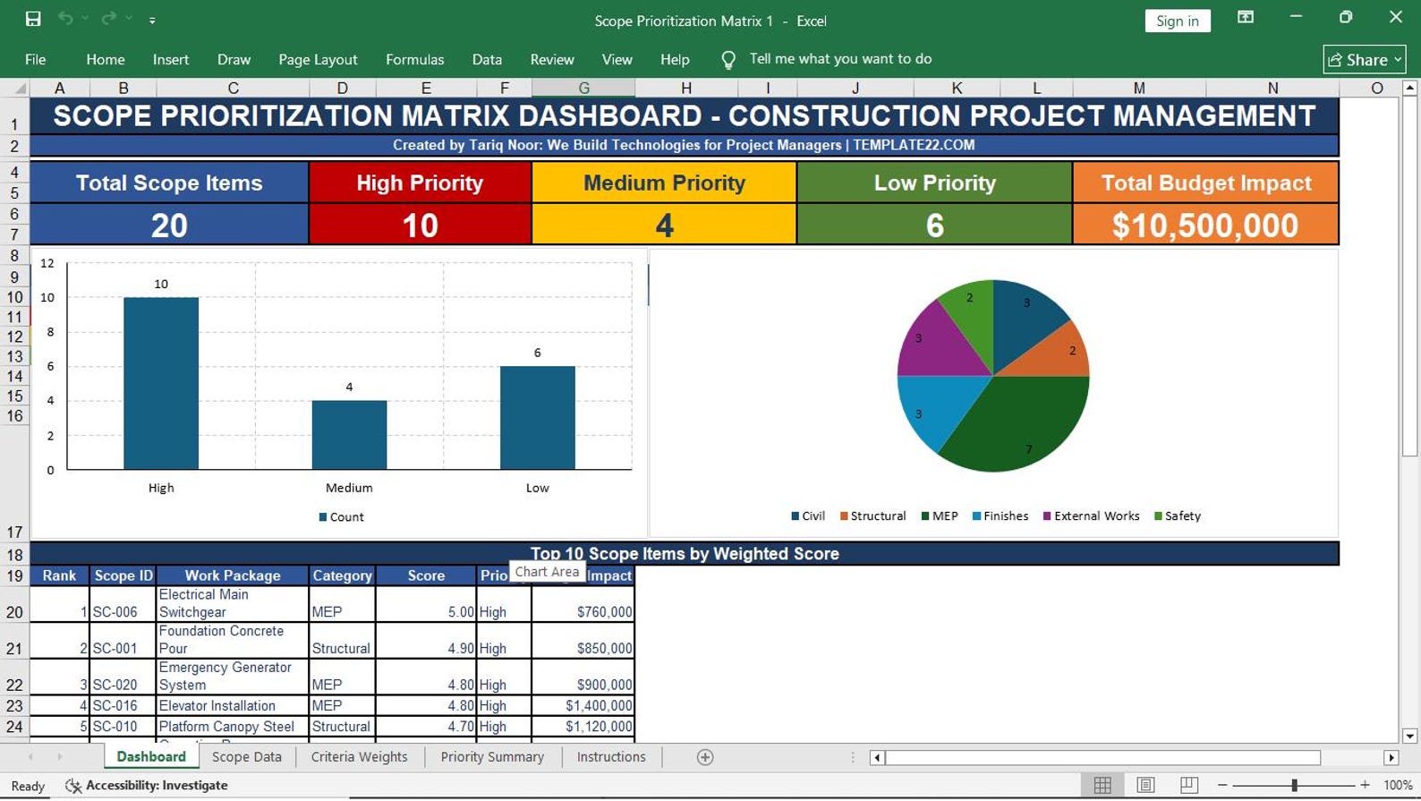The image size is (1421, 801).
Task: Open the Draw ribbon tab
Action: tap(234, 59)
